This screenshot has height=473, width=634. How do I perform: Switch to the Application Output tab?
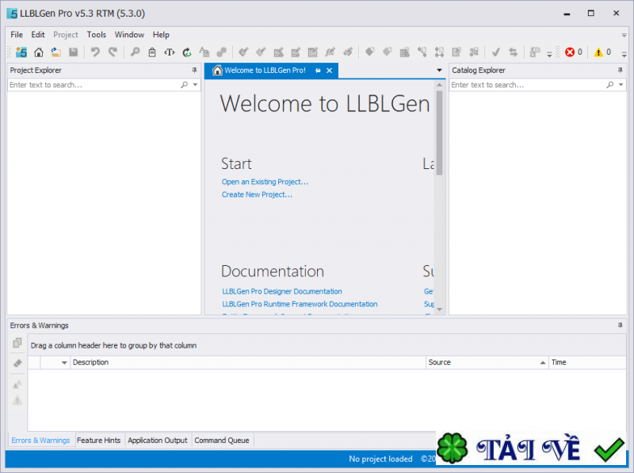point(157,440)
